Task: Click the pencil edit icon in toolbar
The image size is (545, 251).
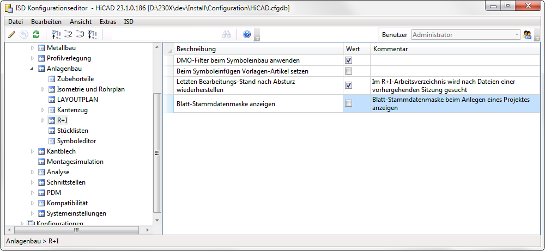Action: point(12,34)
